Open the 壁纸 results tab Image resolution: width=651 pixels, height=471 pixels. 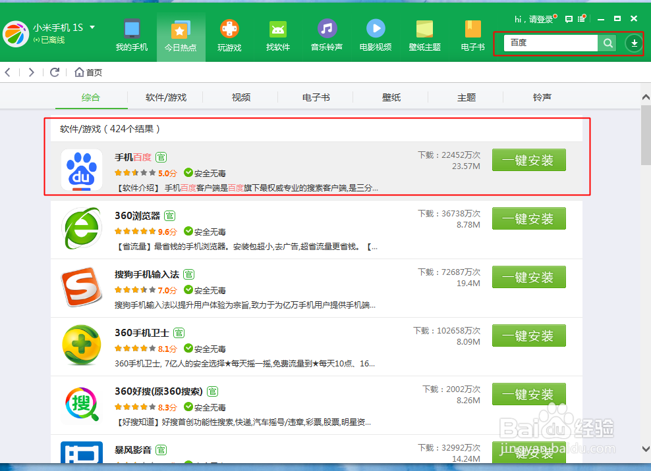391,97
